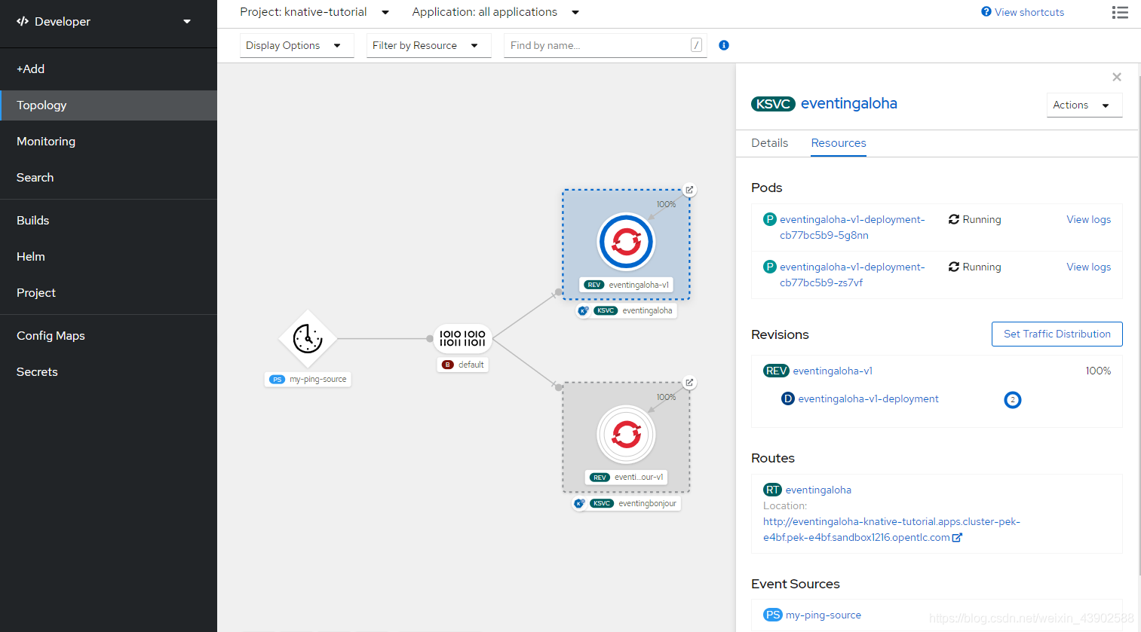Click PS badge in Event Sources section
1141x632 pixels.
773,615
